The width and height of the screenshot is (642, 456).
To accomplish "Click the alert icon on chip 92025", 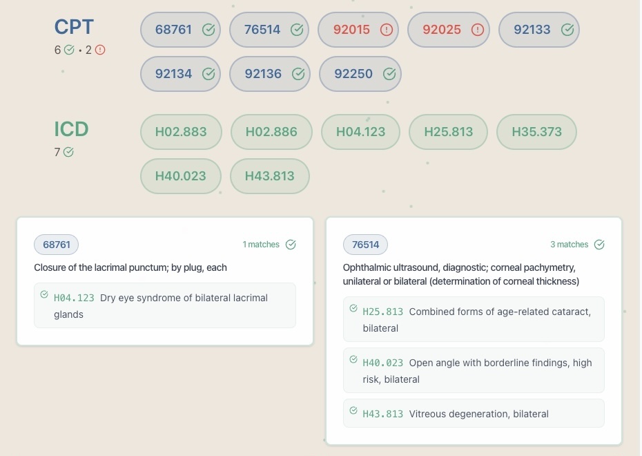I will [477, 30].
